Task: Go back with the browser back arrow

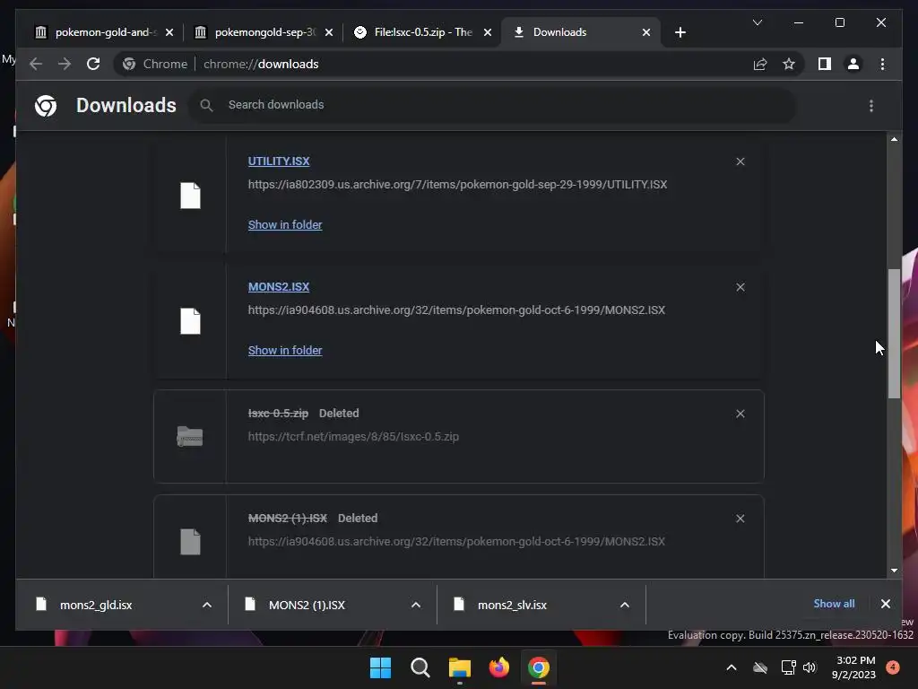Action: [36, 64]
